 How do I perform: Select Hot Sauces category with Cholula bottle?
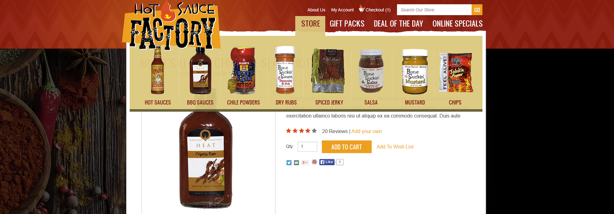click(x=158, y=76)
